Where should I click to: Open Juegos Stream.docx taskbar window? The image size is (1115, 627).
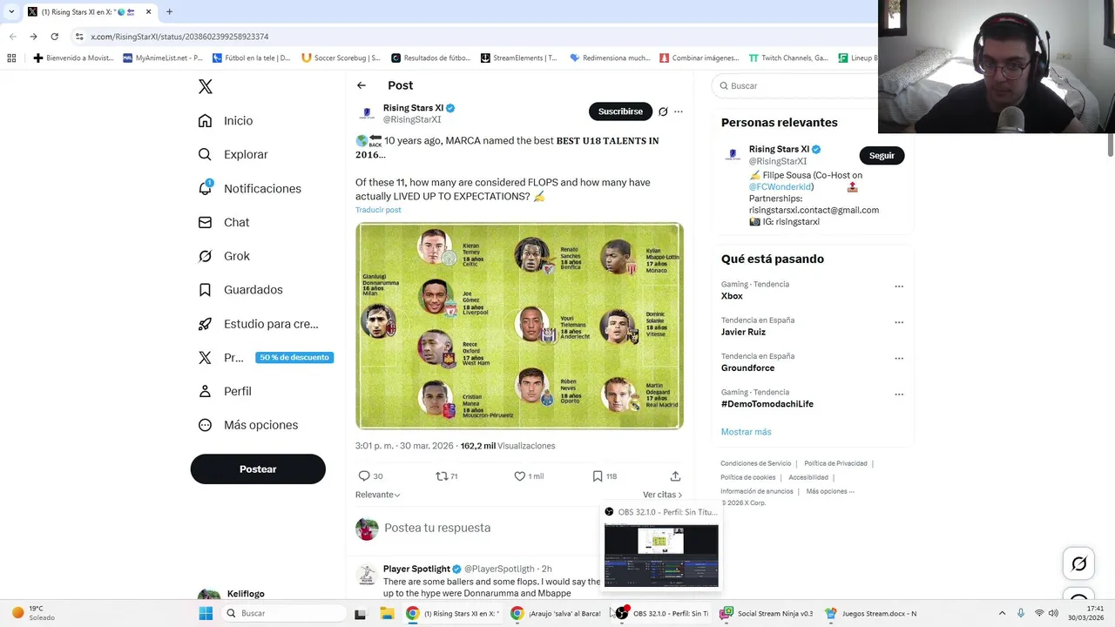(871, 613)
